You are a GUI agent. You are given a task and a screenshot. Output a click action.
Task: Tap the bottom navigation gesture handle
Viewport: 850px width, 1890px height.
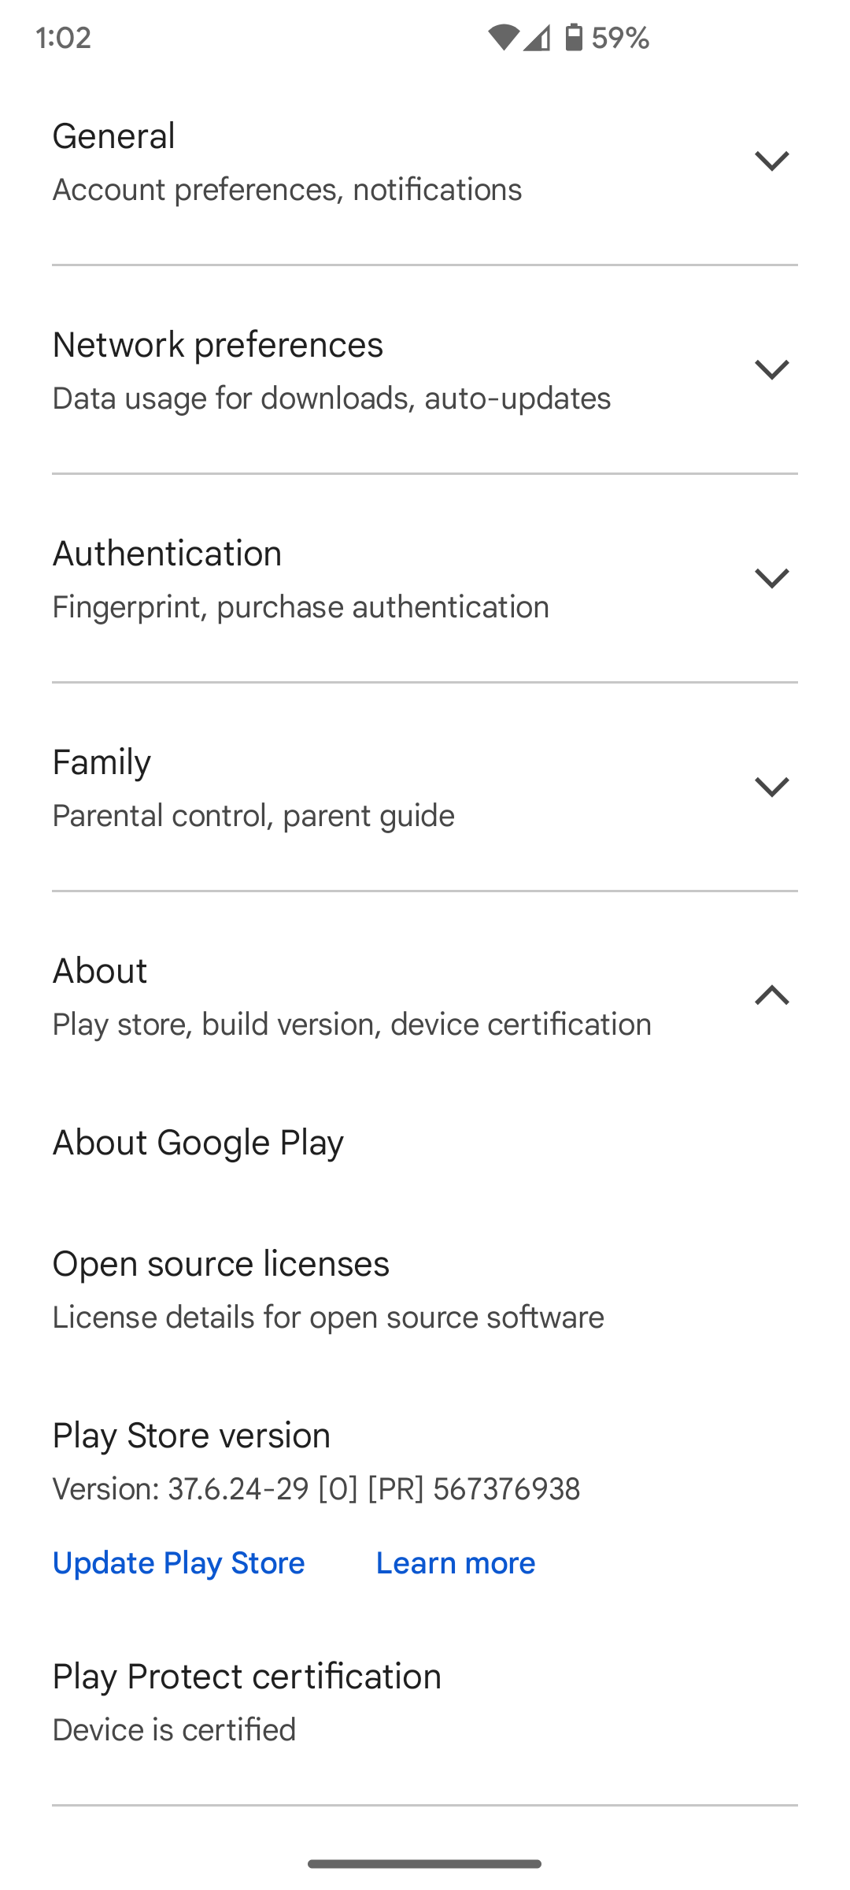425,1863
